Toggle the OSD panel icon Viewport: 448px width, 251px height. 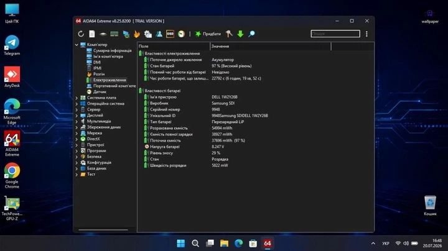click(x=170, y=34)
